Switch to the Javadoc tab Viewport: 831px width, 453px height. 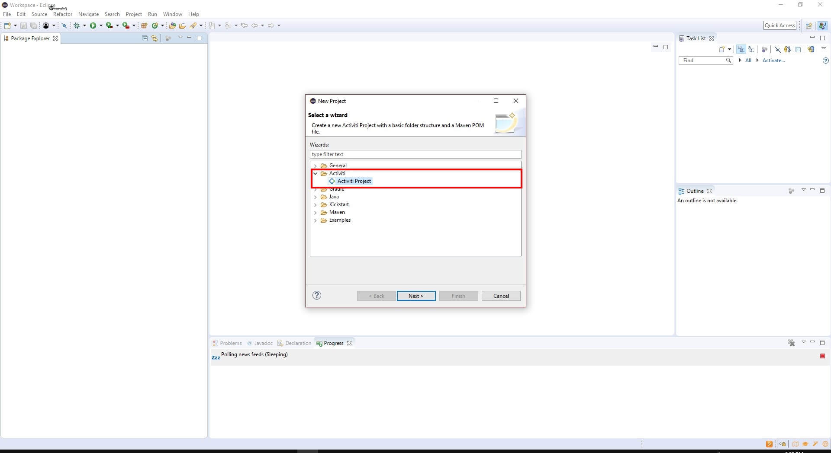pos(260,343)
